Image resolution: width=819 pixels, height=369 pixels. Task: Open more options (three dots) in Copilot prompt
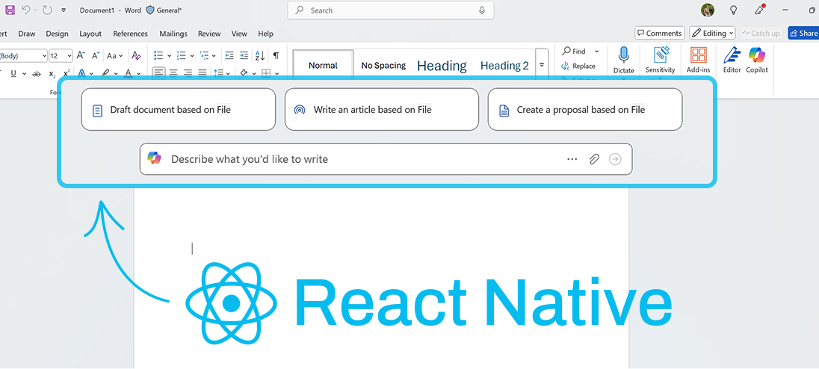tap(572, 159)
